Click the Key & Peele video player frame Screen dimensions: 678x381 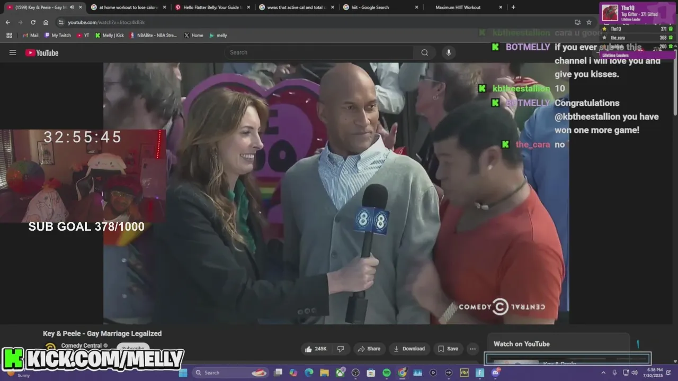coord(336,193)
